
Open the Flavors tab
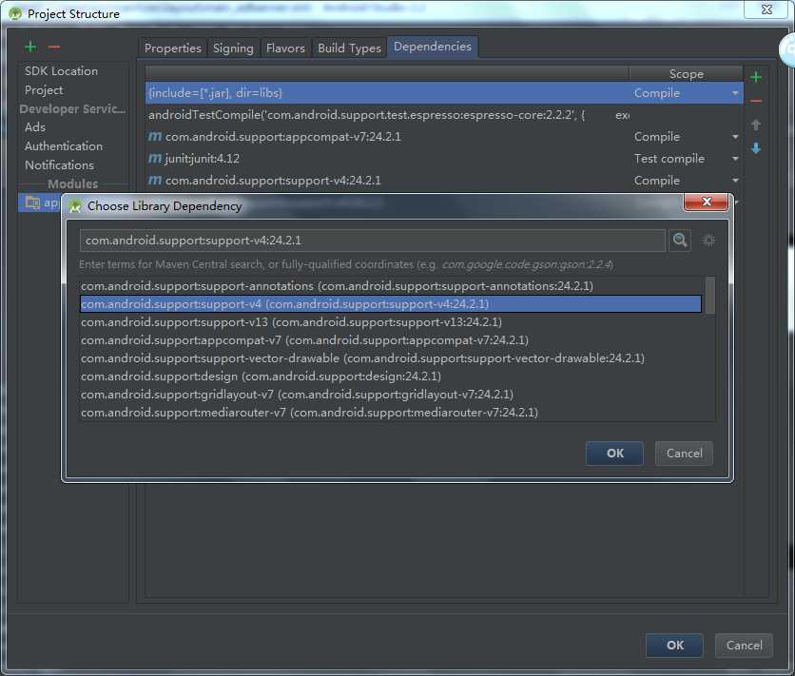coord(285,48)
